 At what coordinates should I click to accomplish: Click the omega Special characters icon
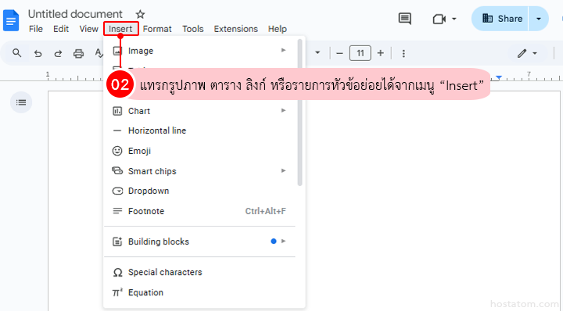point(117,273)
